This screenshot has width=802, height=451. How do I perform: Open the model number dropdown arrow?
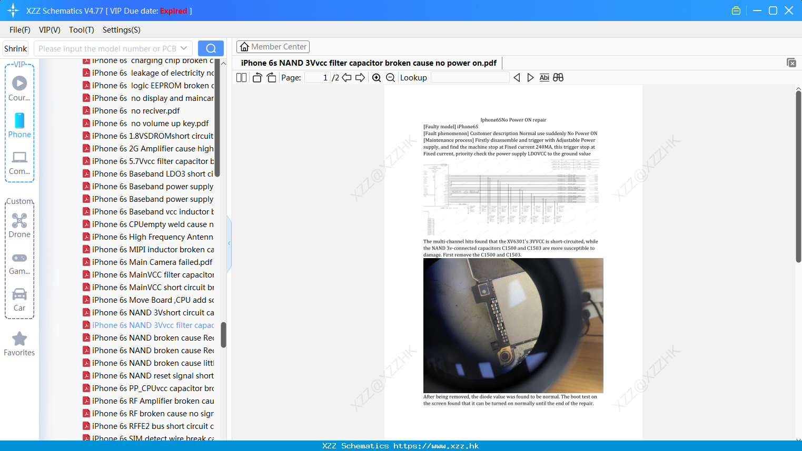(184, 48)
